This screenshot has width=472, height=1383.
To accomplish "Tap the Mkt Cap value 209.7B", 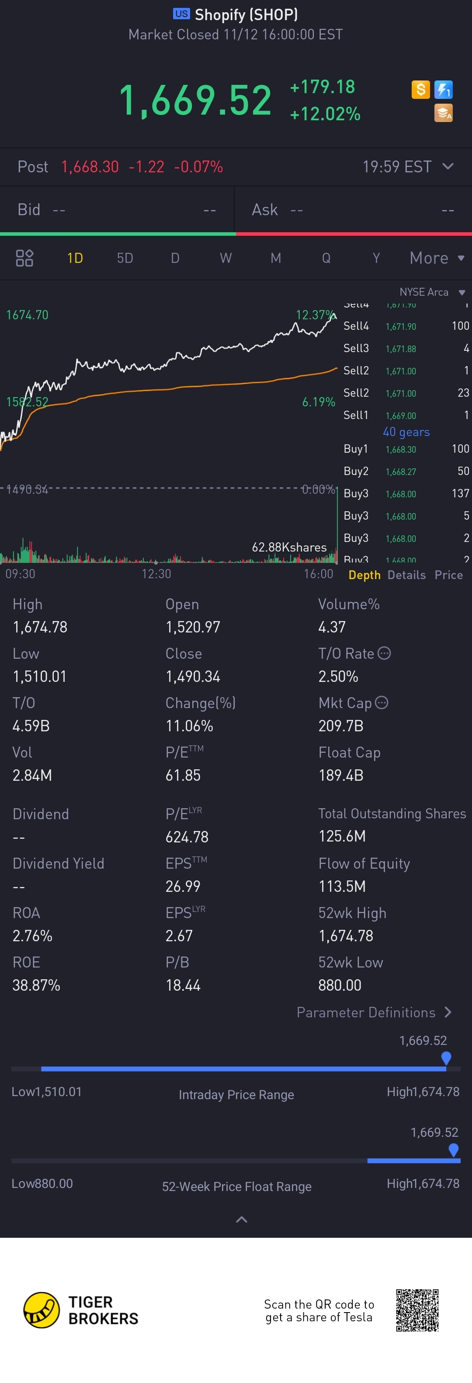I will [341, 726].
